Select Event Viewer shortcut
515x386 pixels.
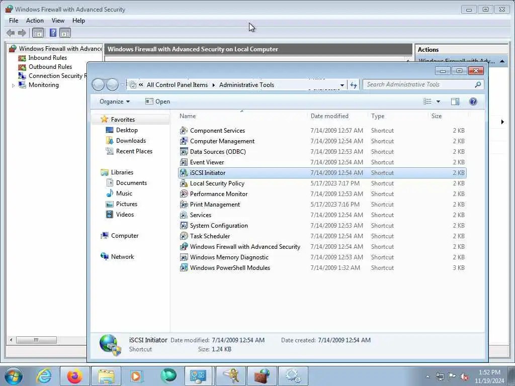pyautogui.click(x=322, y=162)
